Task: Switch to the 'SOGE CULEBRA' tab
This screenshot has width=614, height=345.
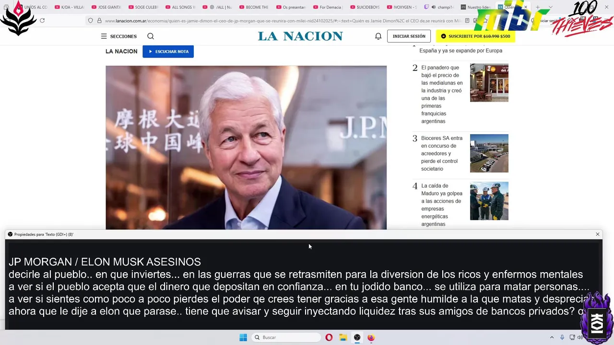Action: point(142,7)
